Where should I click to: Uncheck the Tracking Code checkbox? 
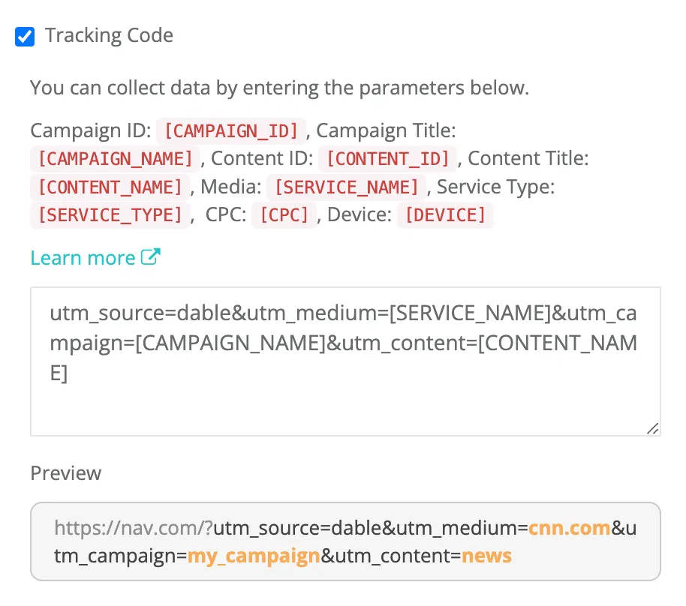tap(25, 37)
